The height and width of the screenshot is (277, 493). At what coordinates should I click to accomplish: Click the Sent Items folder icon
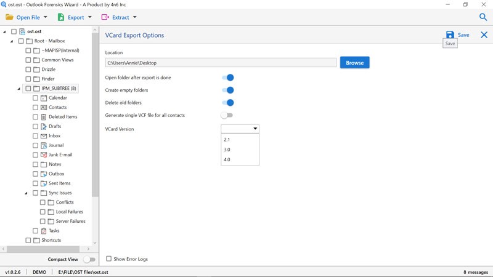(x=44, y=183)
